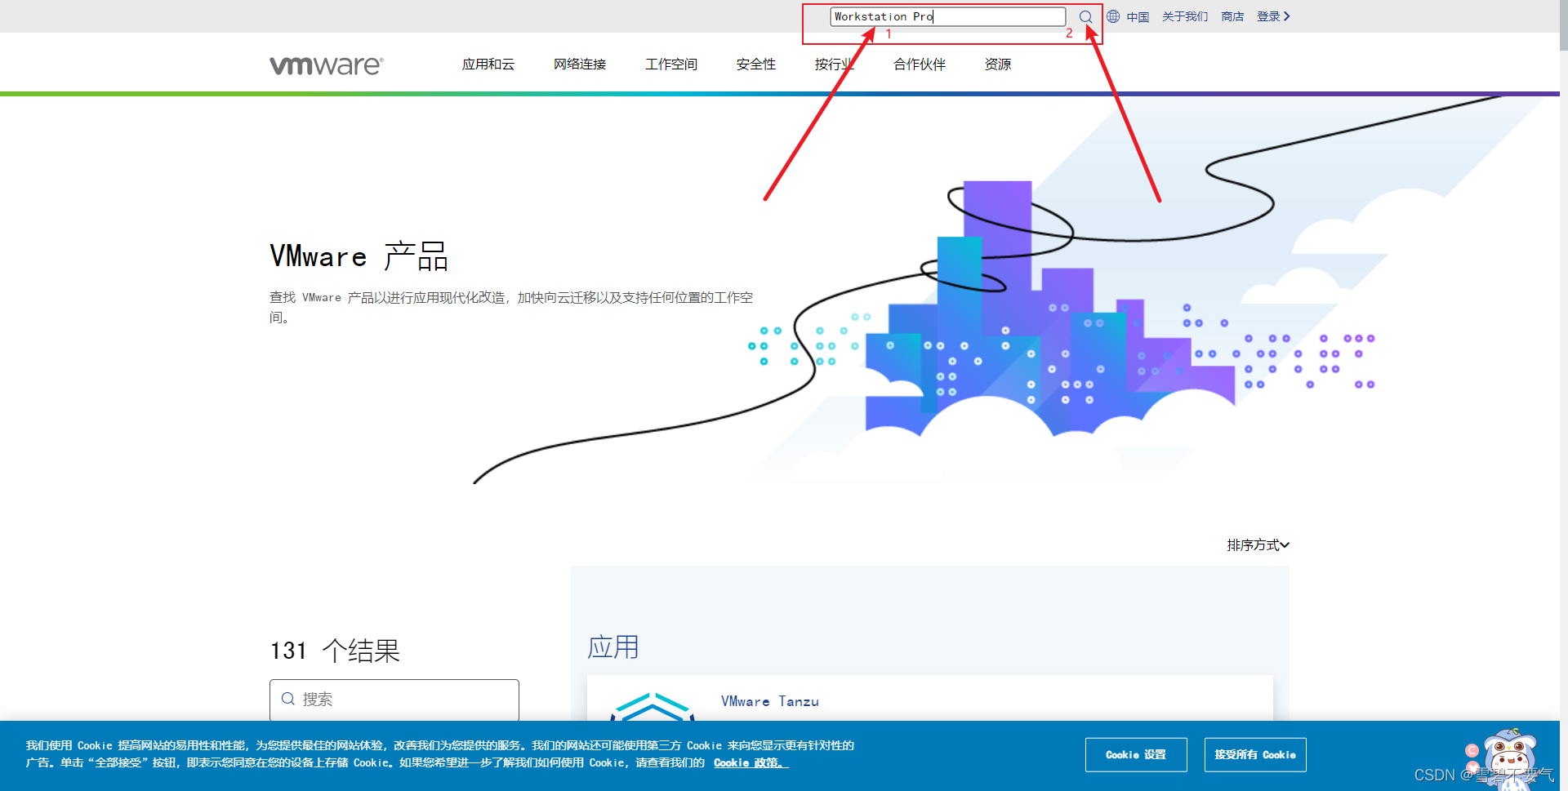Select the 网络连接 menu item
Screen dimensions: 1568x791
click(x=580, y=64)
